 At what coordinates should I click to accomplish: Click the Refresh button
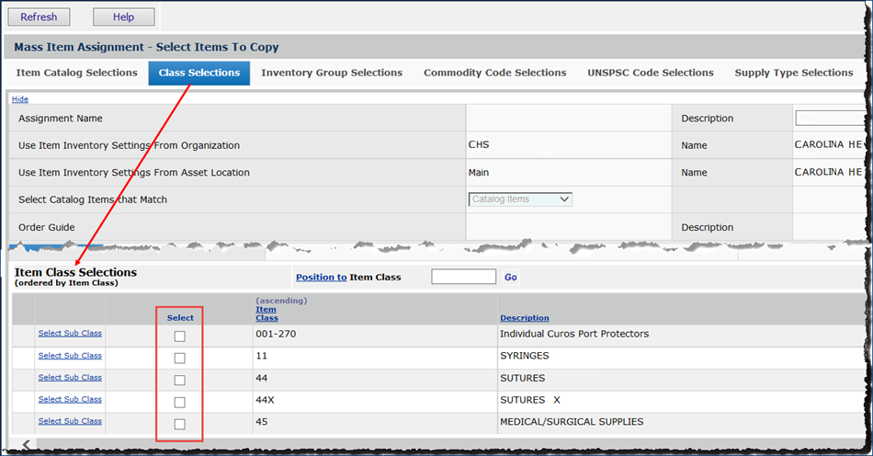point(39,17)
